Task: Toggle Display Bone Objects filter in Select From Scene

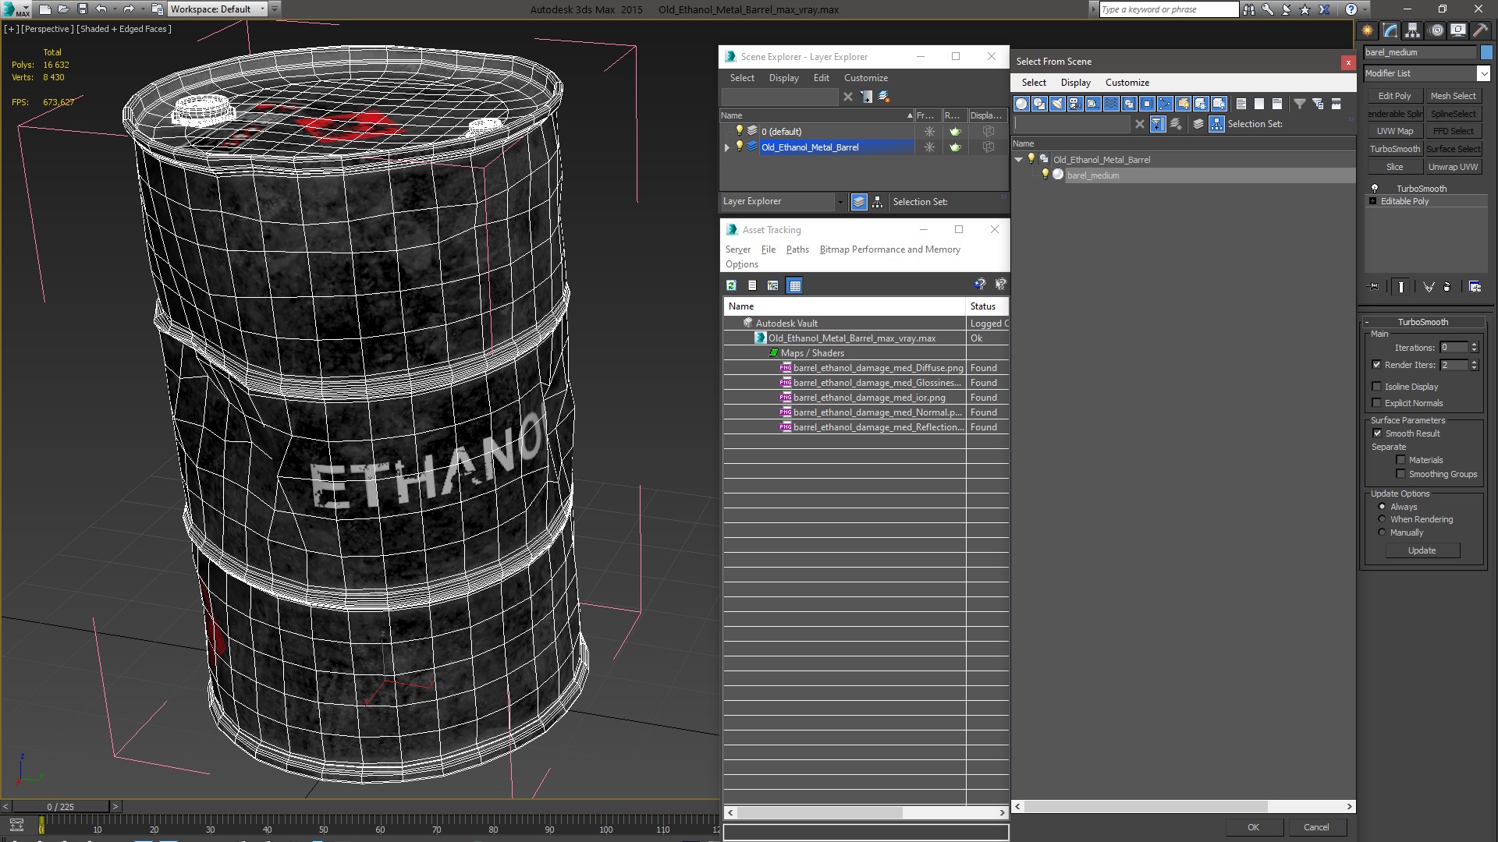Action: 1165,104
